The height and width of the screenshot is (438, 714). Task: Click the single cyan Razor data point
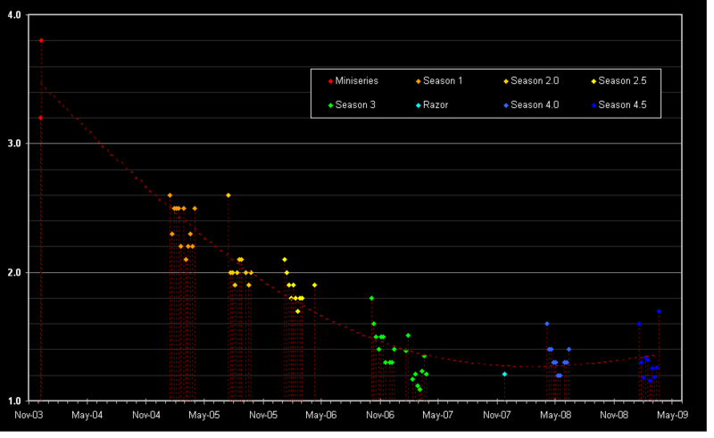click(504, 374)
